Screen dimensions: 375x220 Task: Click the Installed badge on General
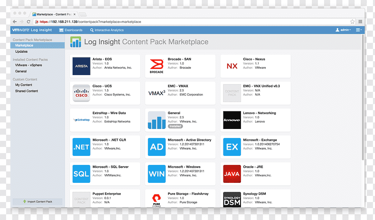tap(175, 126)
